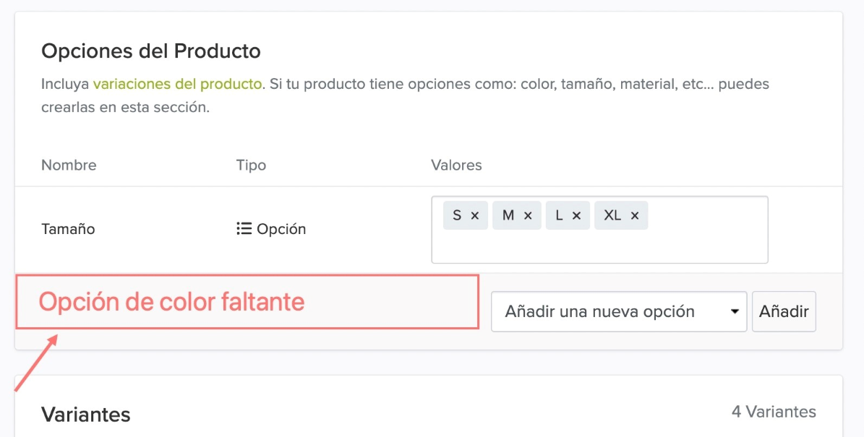864x437 pixels.
Task: Delete the L value using its ×
Action: point(576,216)
